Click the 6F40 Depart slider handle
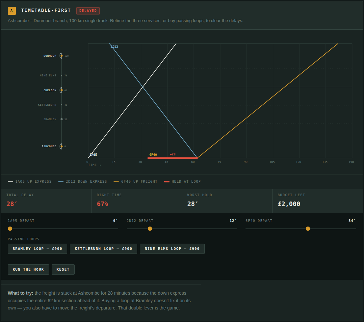Image resolution: width=364 pixels, height=322 pixels. [308, 229]
